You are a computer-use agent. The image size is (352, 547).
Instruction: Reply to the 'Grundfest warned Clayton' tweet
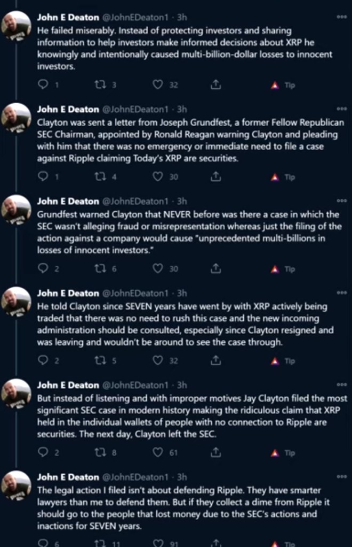[x=45, y=269]
